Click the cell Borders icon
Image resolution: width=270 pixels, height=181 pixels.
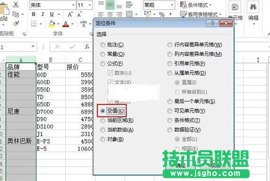[x=34, y=24]
